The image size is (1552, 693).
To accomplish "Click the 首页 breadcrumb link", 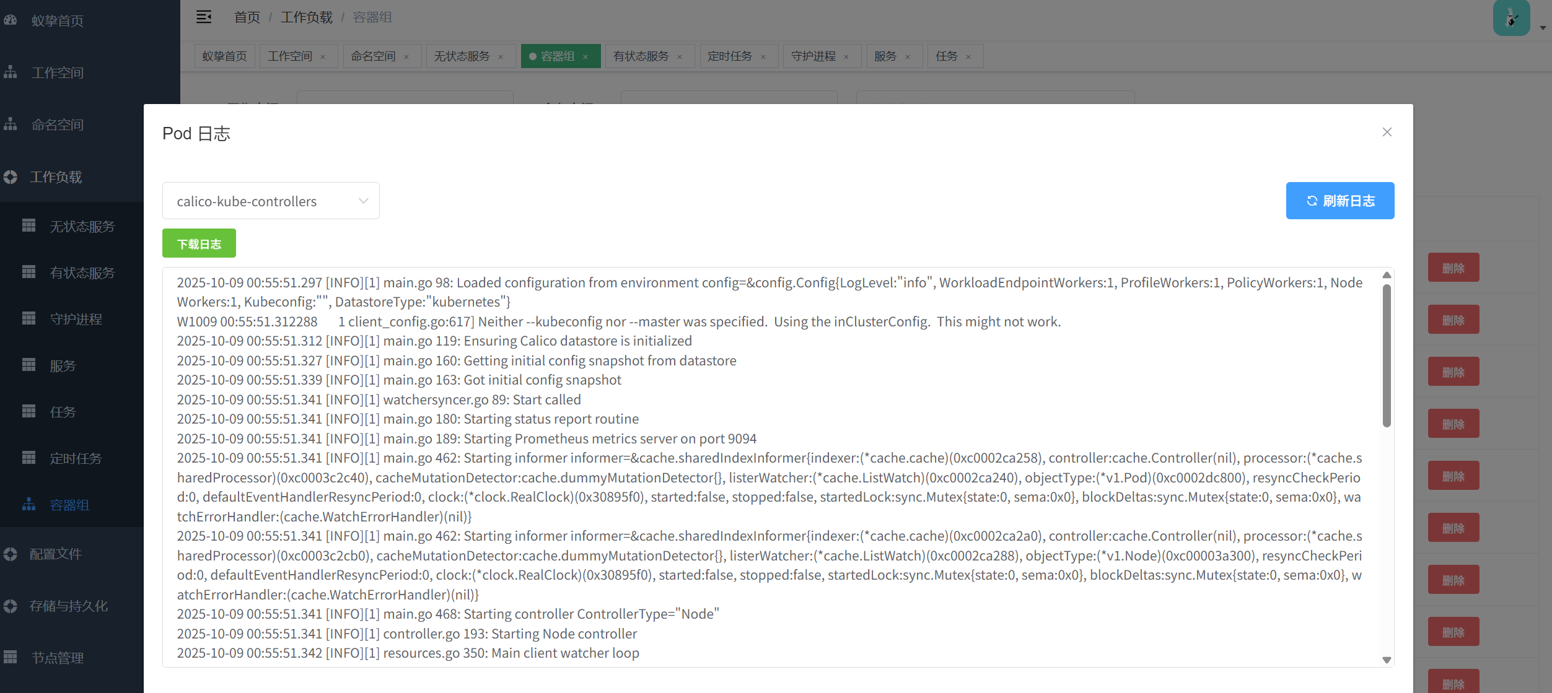I will click(x=247, y=17).
